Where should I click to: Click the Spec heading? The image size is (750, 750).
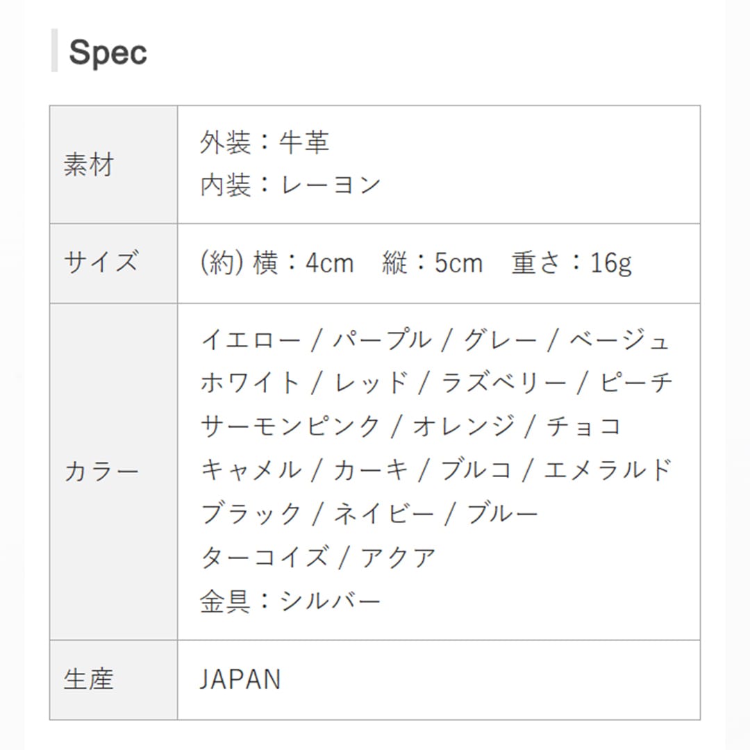pyautogui.click(x=108, y=52)
